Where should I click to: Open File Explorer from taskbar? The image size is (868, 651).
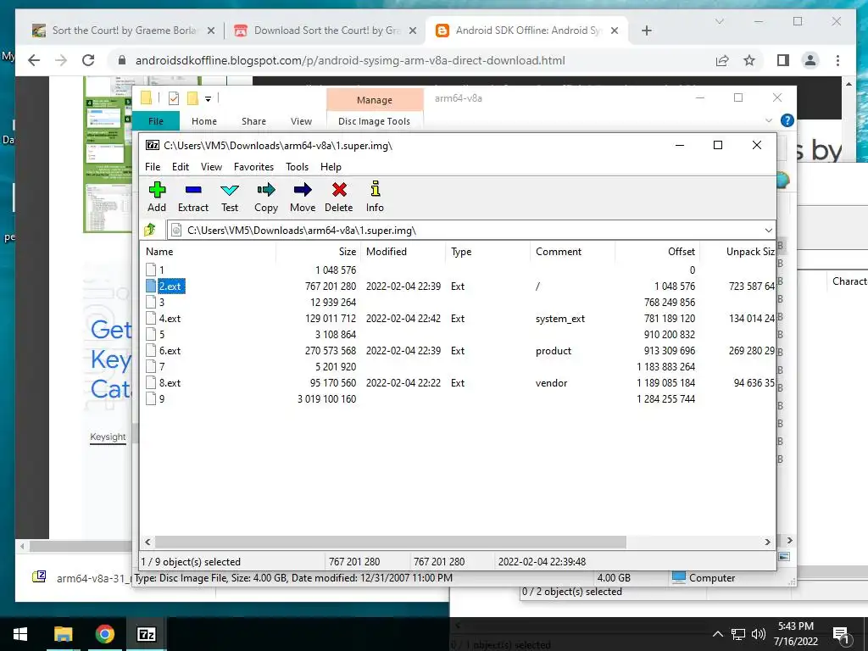[63, 634]
